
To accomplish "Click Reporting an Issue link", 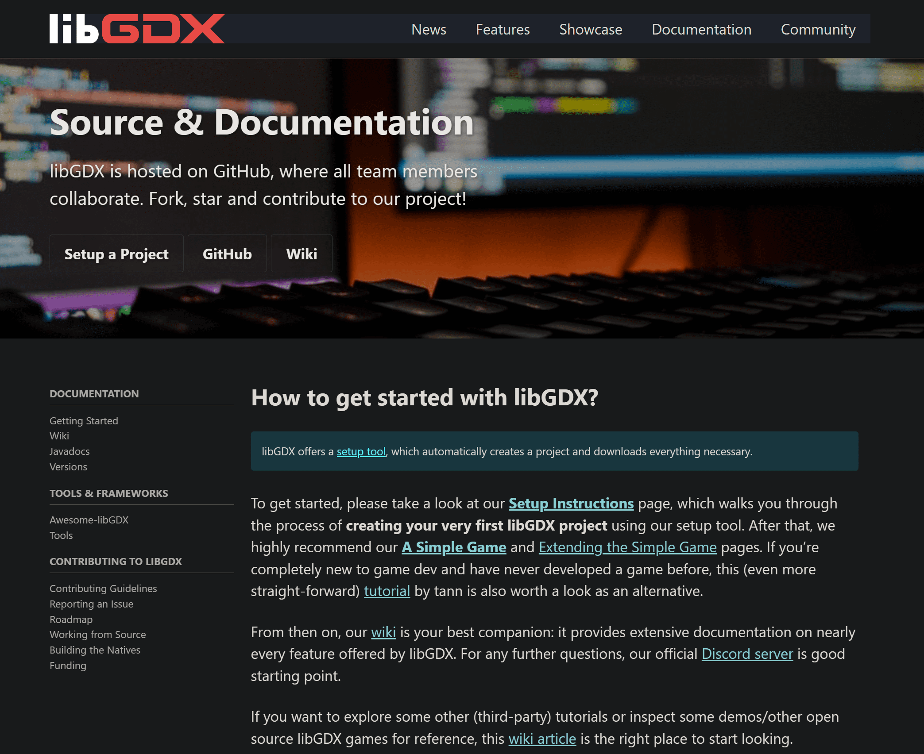I will click(x=91, y=604).
